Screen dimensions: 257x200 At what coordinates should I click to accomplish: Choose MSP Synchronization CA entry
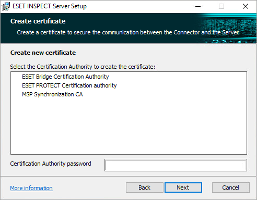(52, 94)
